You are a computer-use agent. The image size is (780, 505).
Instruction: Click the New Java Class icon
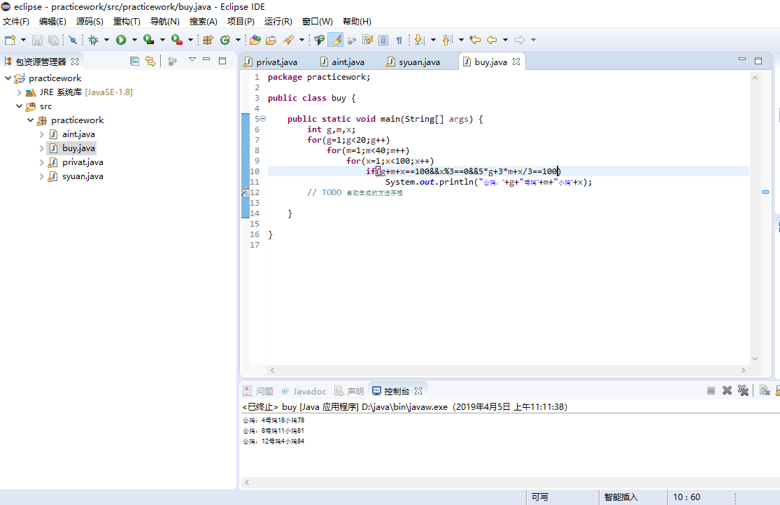(225, 41)
